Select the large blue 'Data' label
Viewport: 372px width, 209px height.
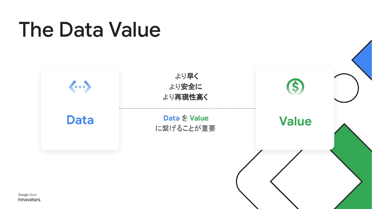click(x=80, y=120)
